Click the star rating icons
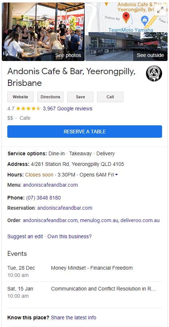 (x=28, y=109)
